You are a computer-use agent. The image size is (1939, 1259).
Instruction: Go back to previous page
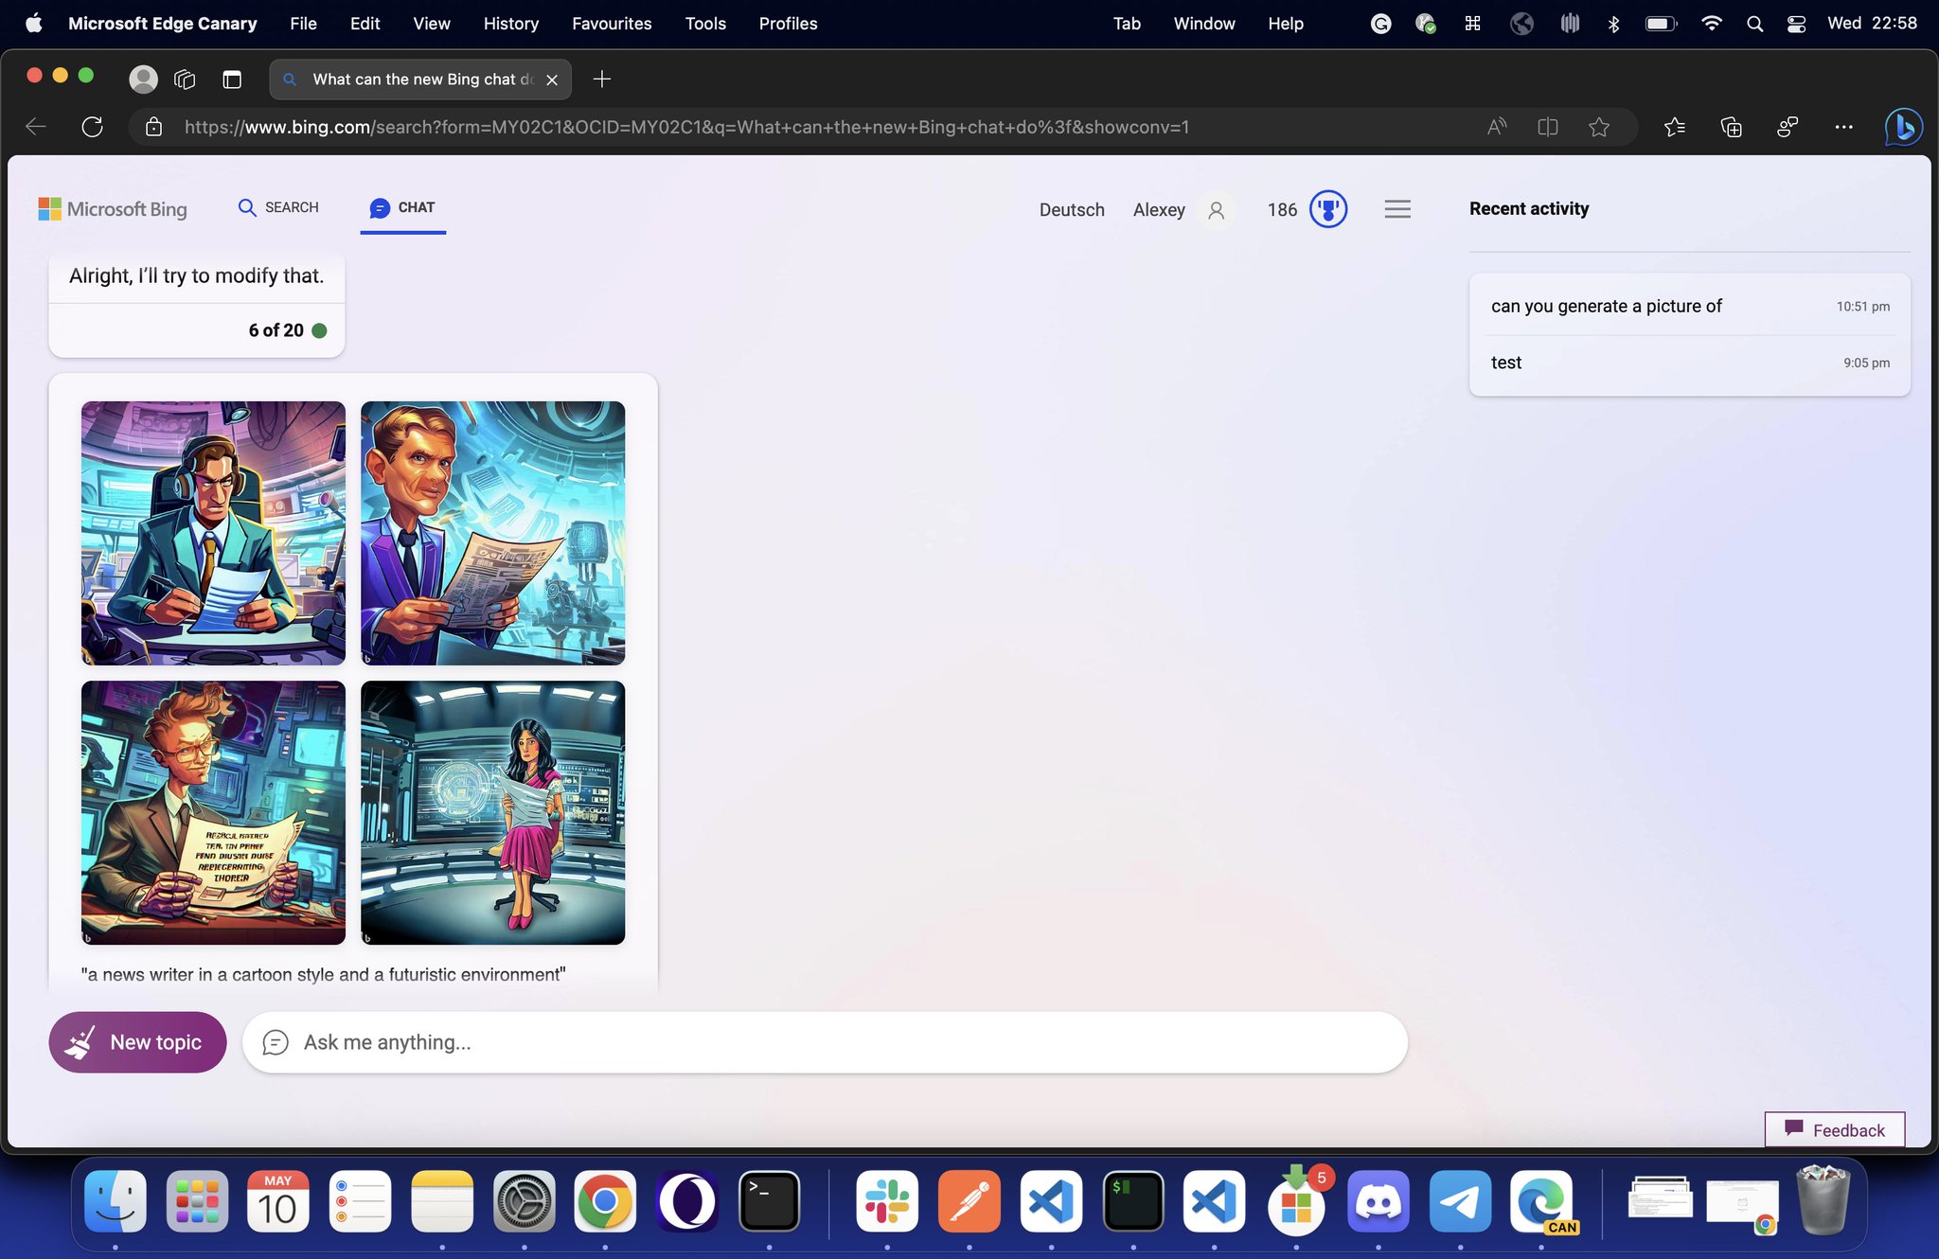click(36, 127)
